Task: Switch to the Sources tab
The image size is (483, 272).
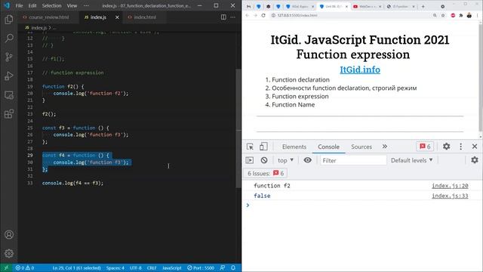Action: tap(361, 147)
